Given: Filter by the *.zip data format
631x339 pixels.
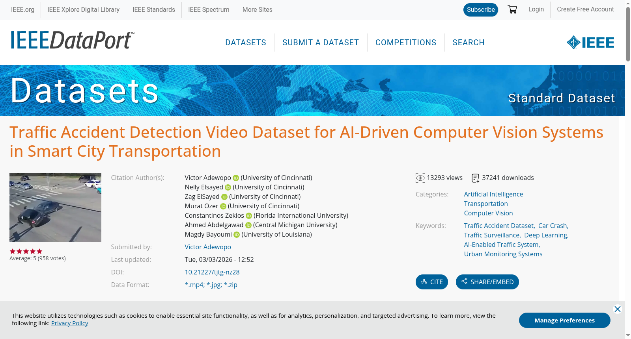Looking at the screenshot, I should pyautogui.click(x=231, y=285).
